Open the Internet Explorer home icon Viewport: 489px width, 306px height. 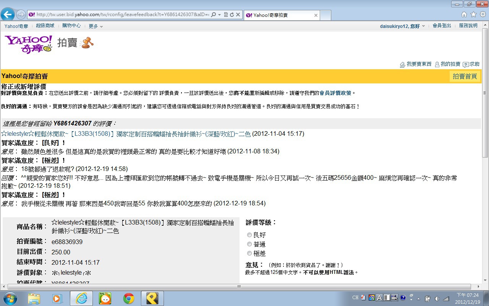click(x=464, y=15)
